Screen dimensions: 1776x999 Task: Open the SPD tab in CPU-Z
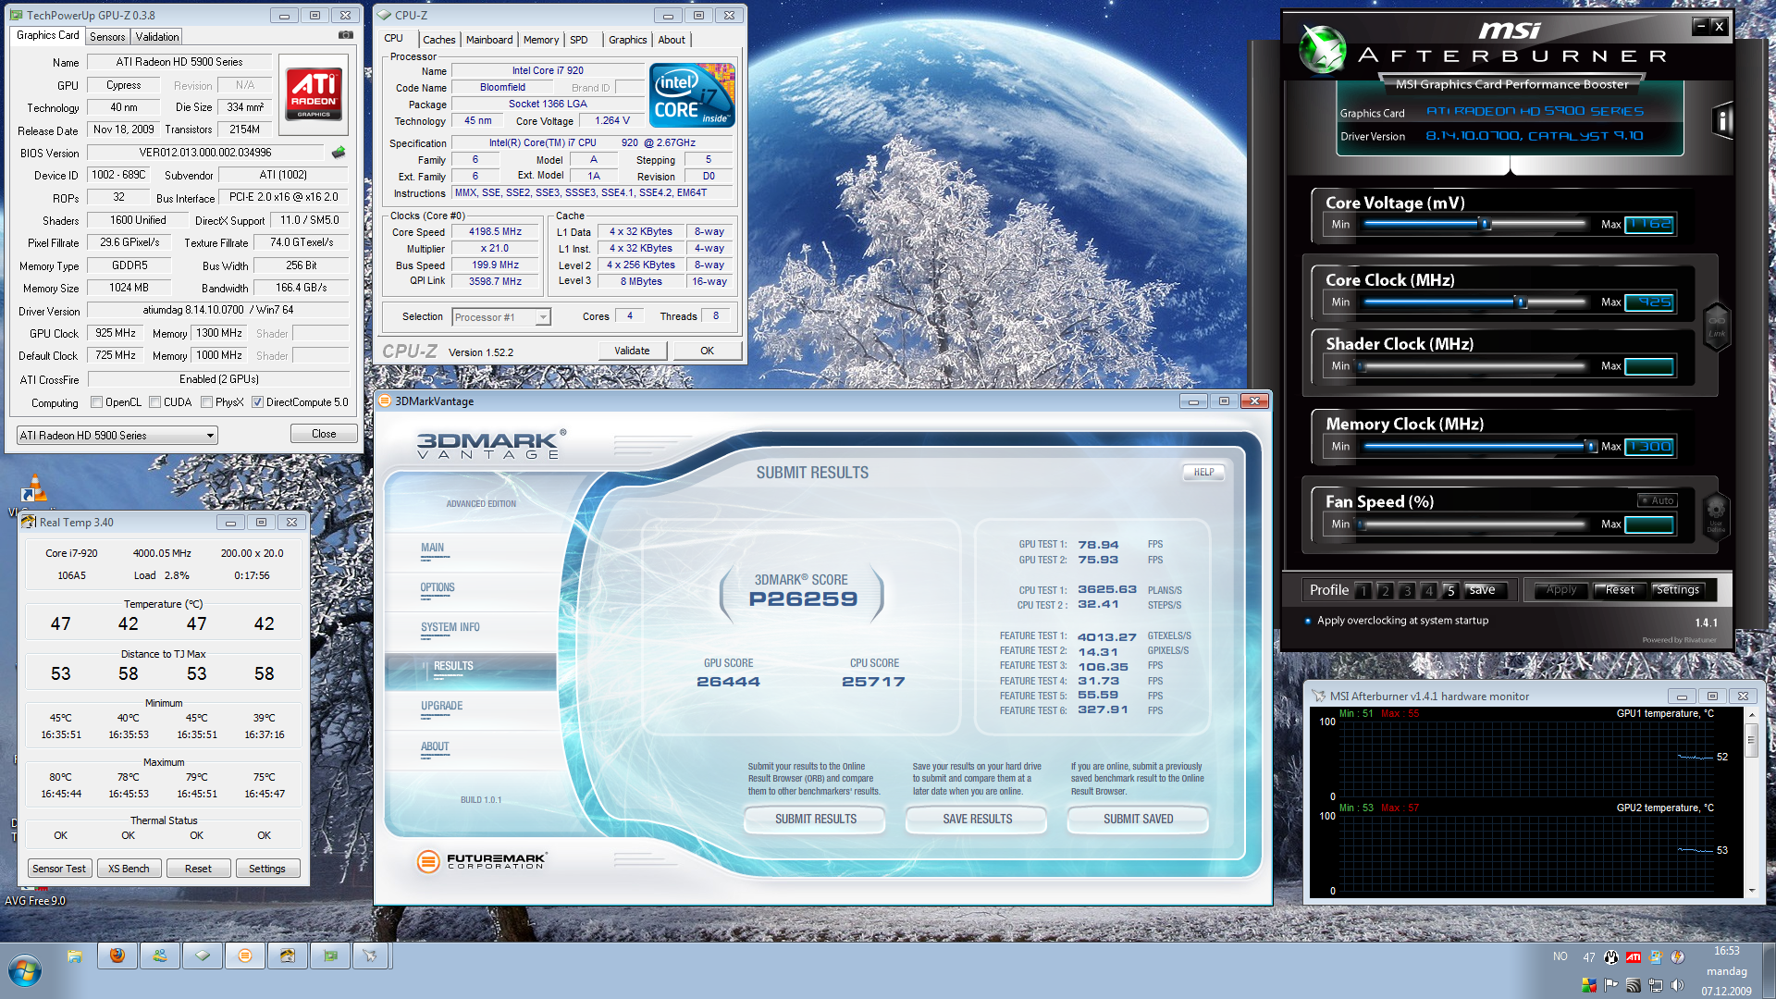click(x=579, y=40)
